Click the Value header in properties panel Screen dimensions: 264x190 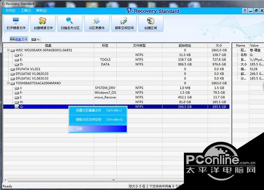click(x=256, y=45)
